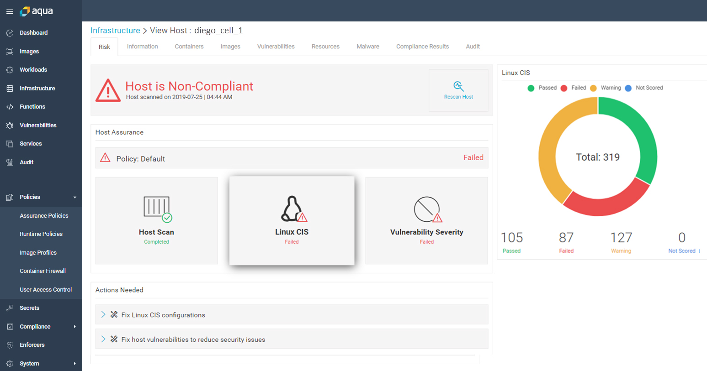
Task: Click wrench icon beside Fix Linux CIS
Action: [x=114, y=315]
